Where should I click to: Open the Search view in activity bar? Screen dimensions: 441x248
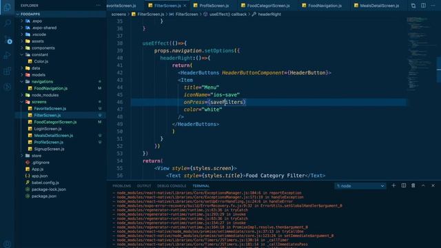point(8,23)
